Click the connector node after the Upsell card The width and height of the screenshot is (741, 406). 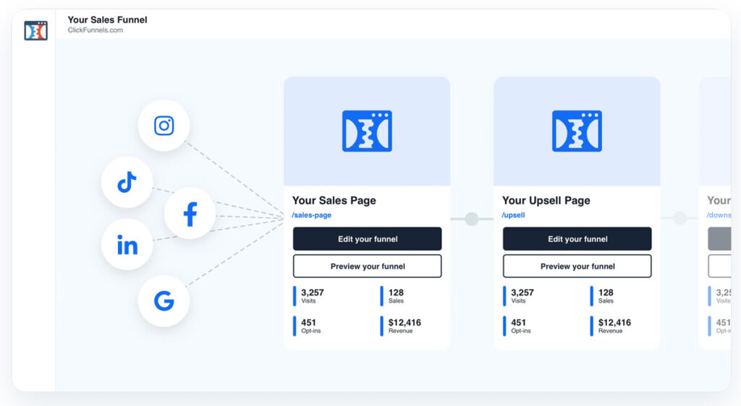pos(679,218)
